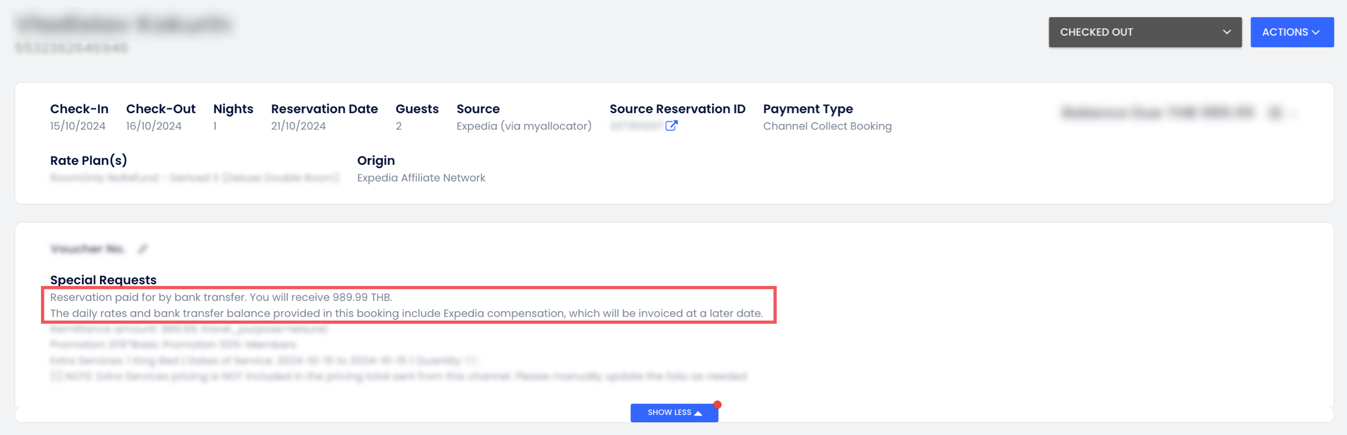The width and height of the screenshot is (1347, 435).
Task: Click the blurred Balance Due amount text
Action: pos(1157,113)
